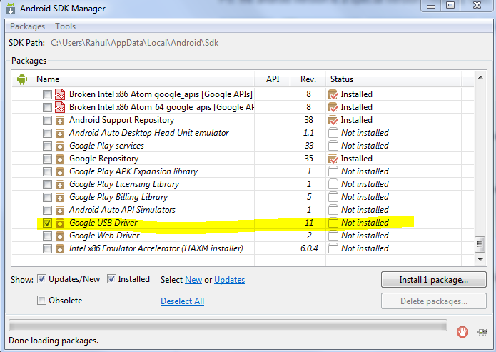Click Install 1 package button
Image resolution: width=496 pixels, height=352 pixels.
pos(434,280)
